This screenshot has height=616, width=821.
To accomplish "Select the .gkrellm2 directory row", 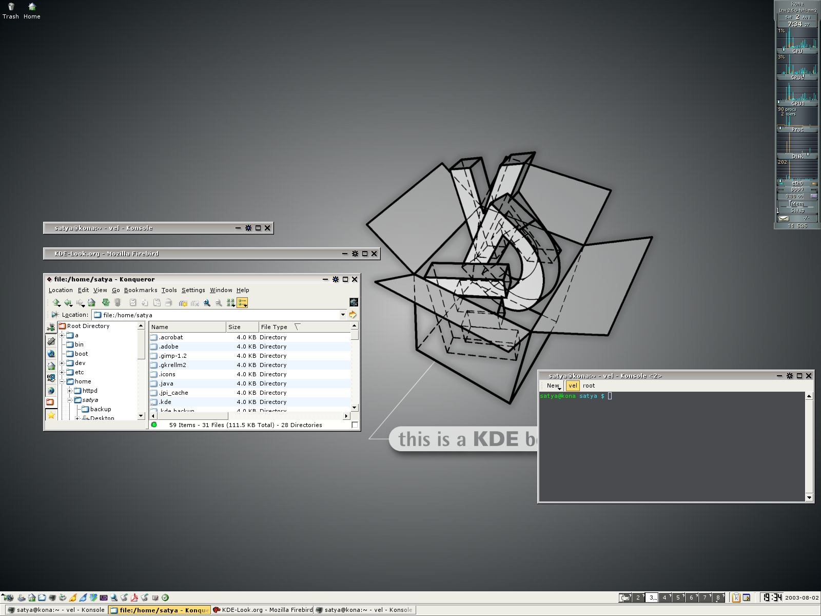I will coord(250,365).
